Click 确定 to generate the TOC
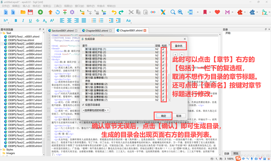Screen dimensions: 271x161 tap(163, 116)
